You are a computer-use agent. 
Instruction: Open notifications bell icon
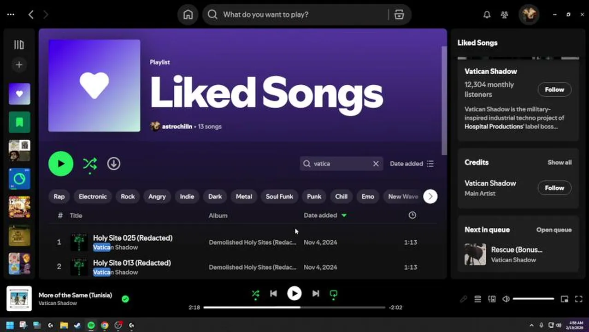487,14
